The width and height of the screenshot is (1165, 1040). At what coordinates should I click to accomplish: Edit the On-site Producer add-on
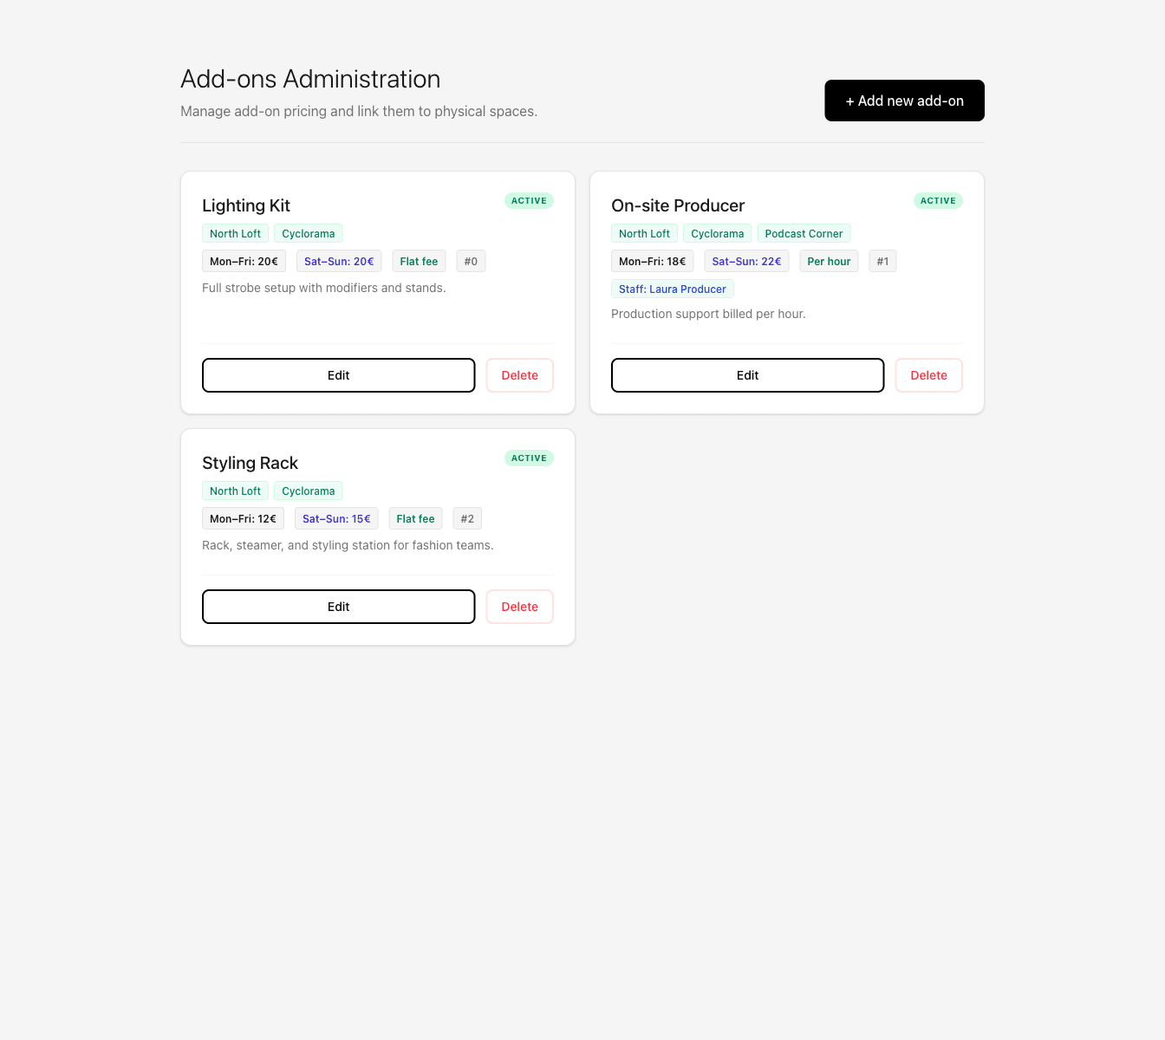point(747,375)
